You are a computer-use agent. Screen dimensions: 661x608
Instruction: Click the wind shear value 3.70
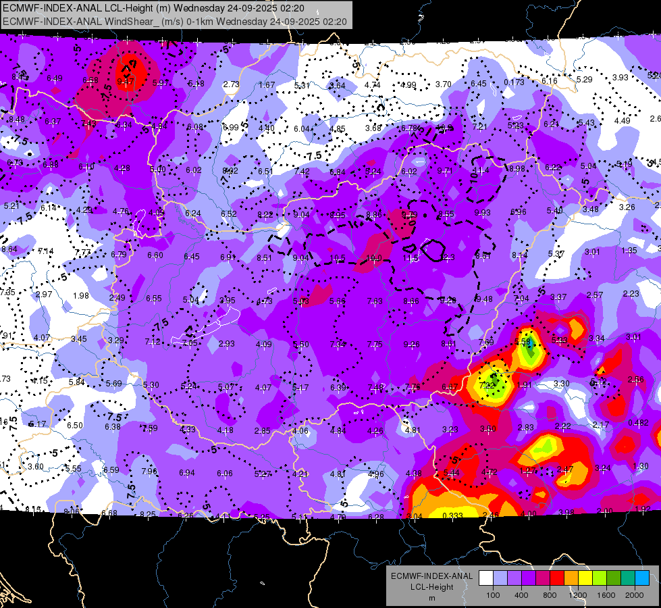tap(444, 84)
